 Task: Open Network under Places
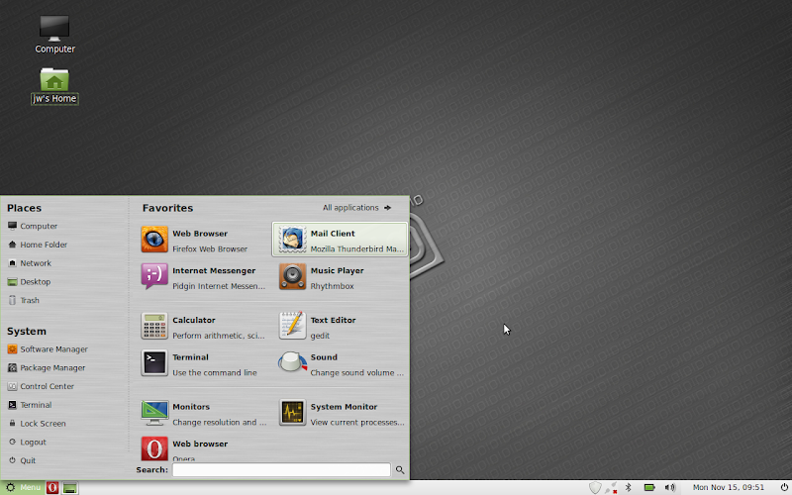[x=30, y=263]
